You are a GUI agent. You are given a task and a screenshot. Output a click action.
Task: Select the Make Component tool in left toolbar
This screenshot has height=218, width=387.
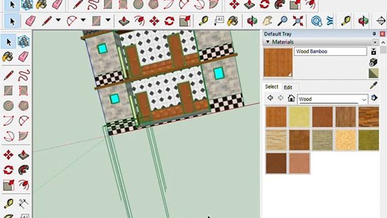point(24,42)
